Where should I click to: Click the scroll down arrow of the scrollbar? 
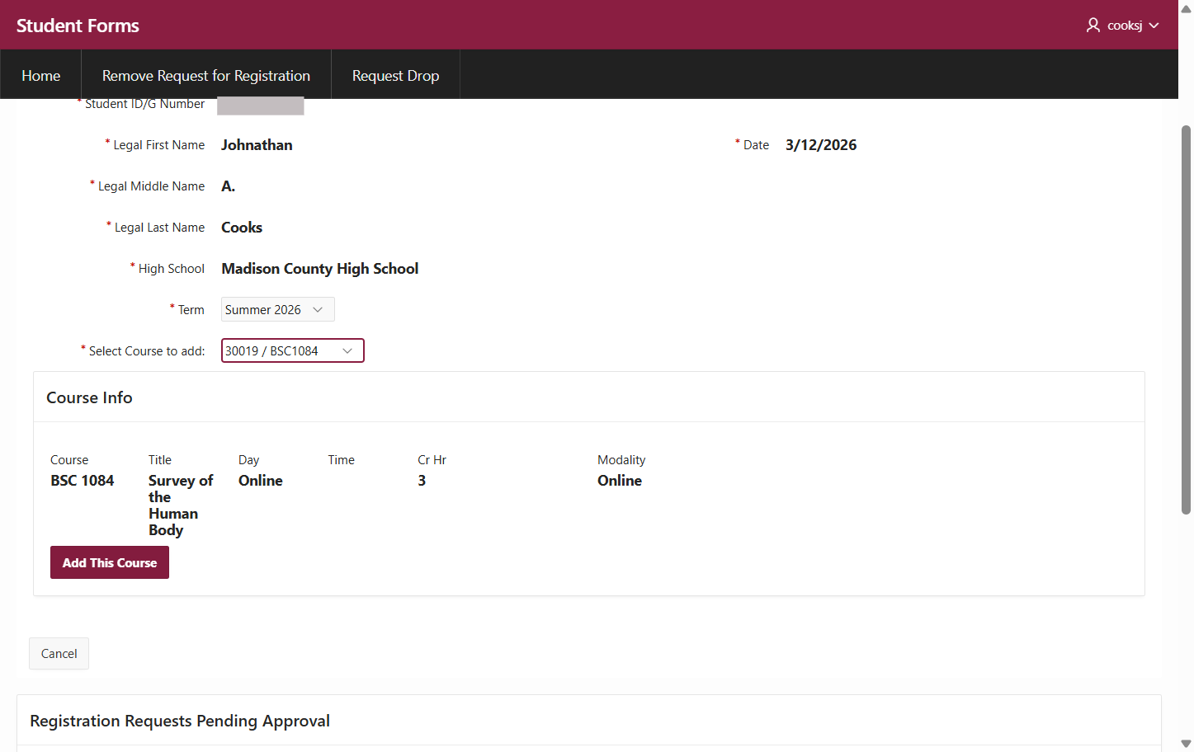click(1186, 744)
